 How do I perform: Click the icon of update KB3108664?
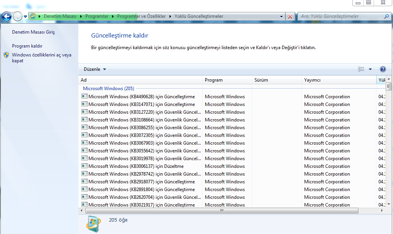pyautogui.click(x=85, y=120)
